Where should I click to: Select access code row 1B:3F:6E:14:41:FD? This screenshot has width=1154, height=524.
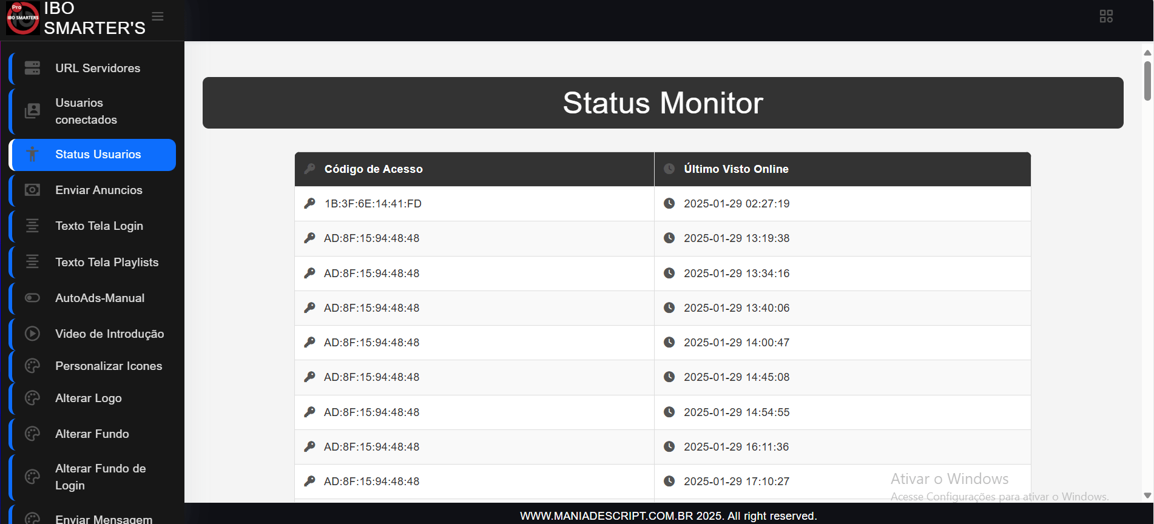[x=373, y=204]
